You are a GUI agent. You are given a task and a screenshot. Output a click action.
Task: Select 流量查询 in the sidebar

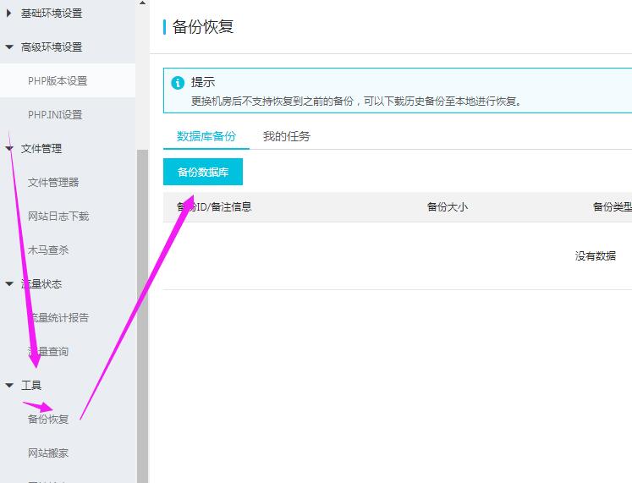[48, 352]
